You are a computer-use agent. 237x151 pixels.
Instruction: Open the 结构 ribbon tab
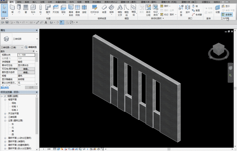19,2
